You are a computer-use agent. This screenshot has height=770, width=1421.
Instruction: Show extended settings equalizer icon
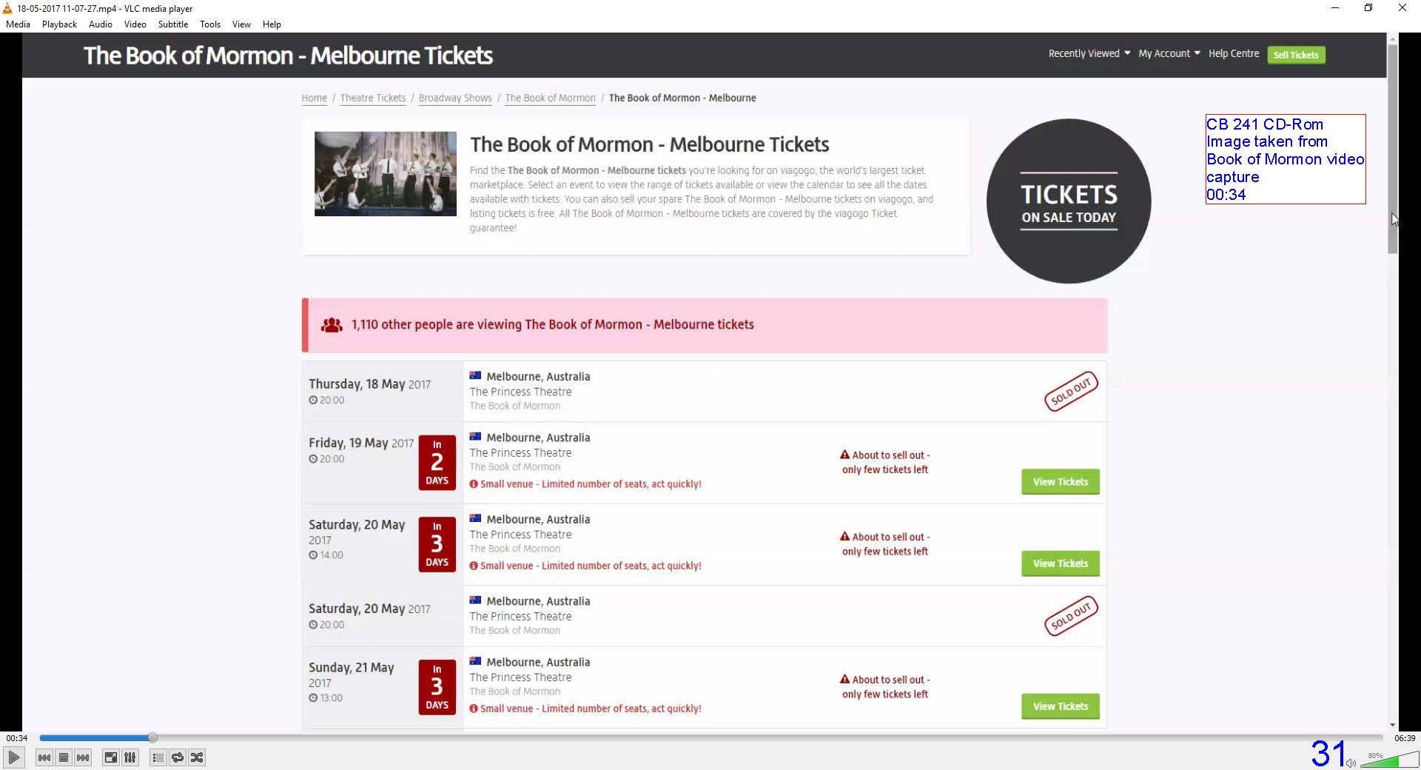130,757
